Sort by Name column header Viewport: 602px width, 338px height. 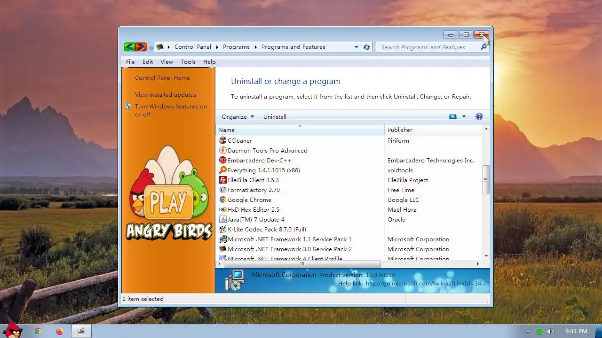click(300, 130)
